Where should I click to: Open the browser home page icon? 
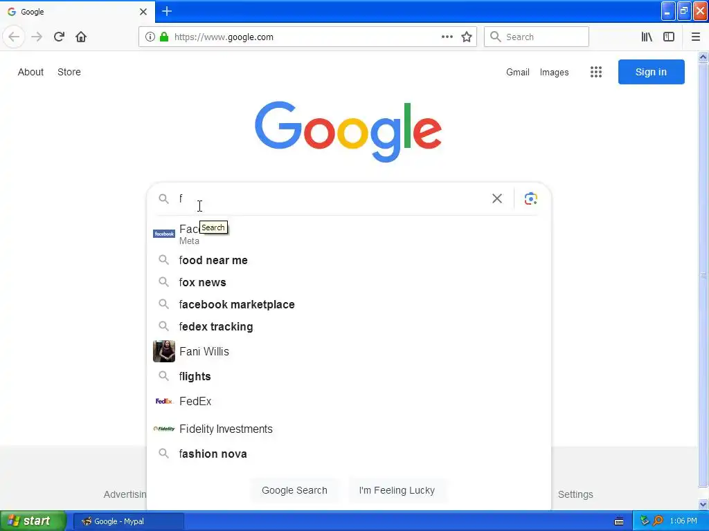tap(81, 37)
